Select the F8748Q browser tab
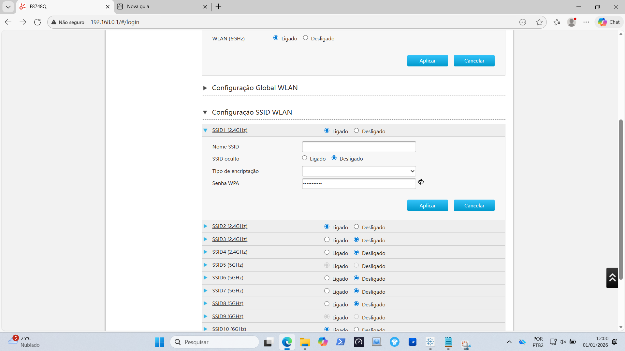This screenshot has width=625, height=351. point(62,7)
